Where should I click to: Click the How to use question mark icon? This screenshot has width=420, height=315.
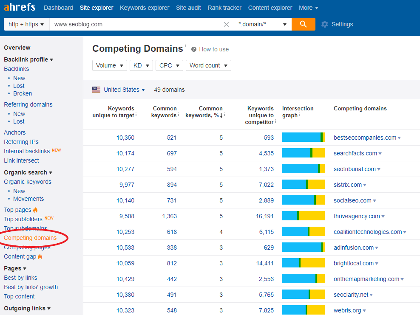[194, 50]
